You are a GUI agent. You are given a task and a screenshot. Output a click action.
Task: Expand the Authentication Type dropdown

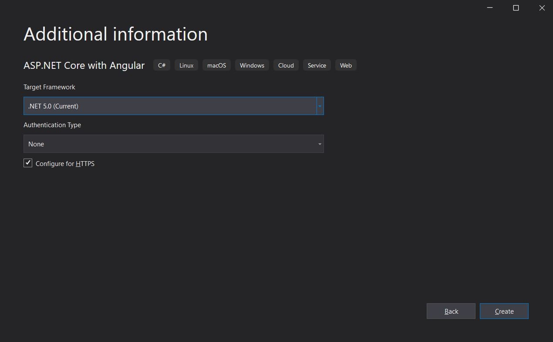320,144
